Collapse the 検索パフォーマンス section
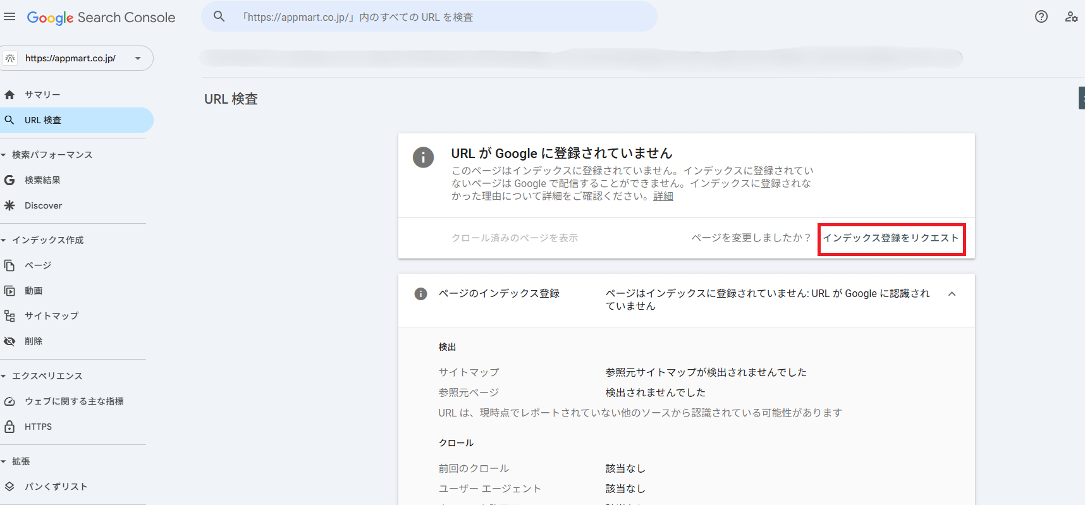Screen dimensions: 1085x505 tap(3, 155)
